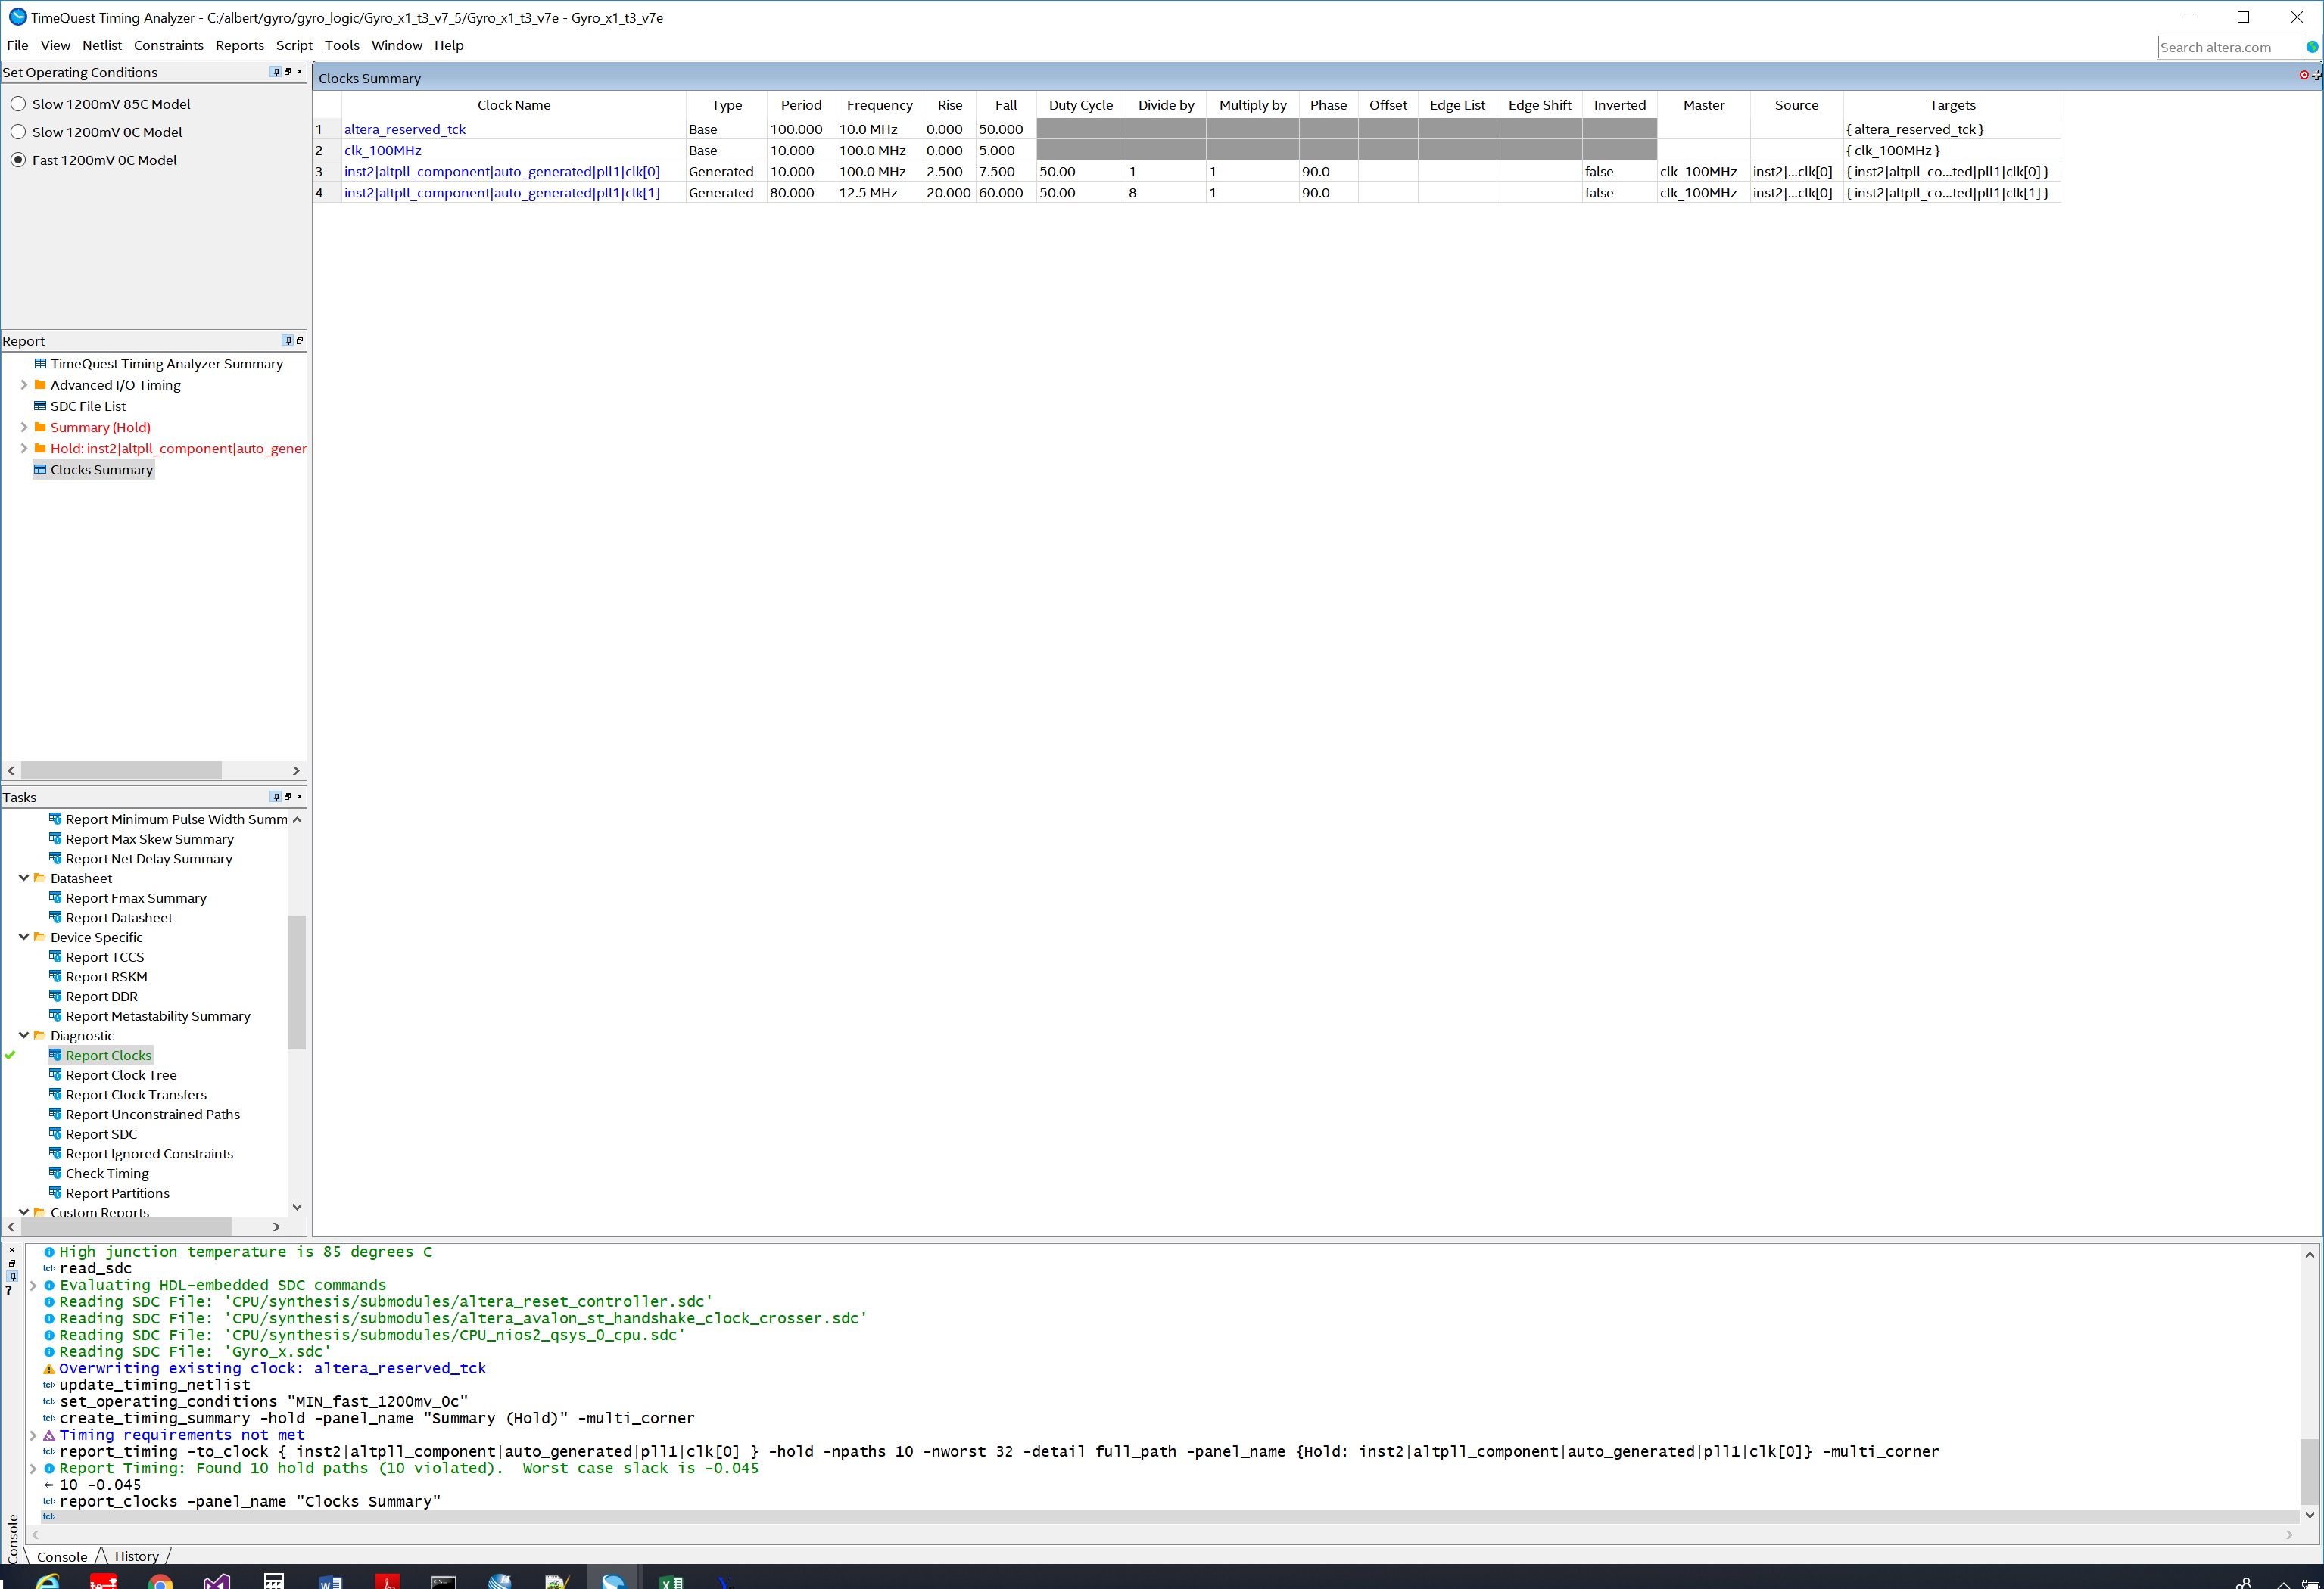Select Slow 1200mV 85C Model

18,104
